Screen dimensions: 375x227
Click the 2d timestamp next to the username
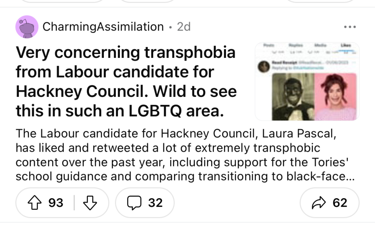tap(184, 26)
